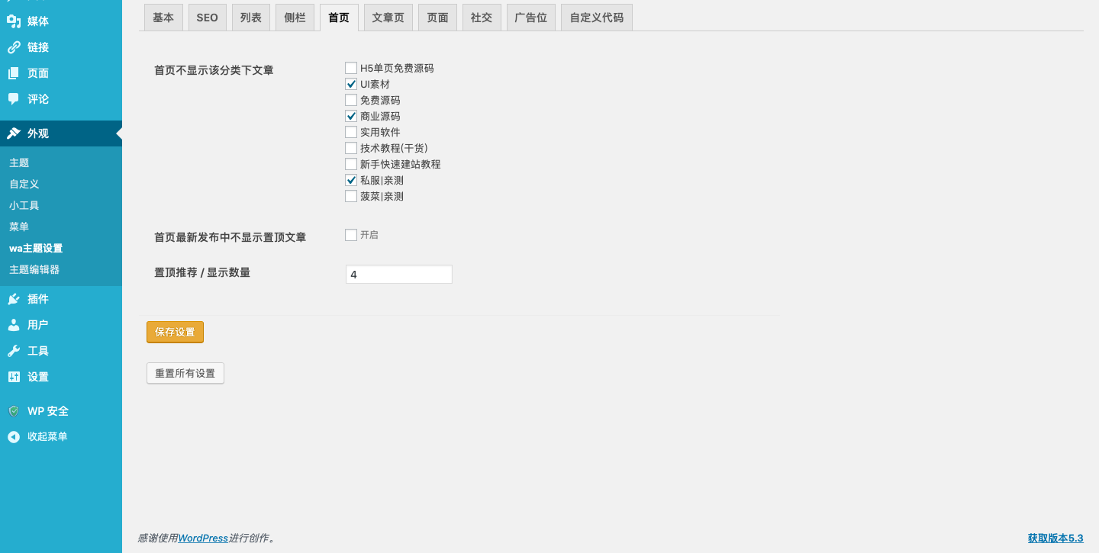Click the Links (链接) chain icon
This screenshot has height=553, width=1099.
pos(14,47)
